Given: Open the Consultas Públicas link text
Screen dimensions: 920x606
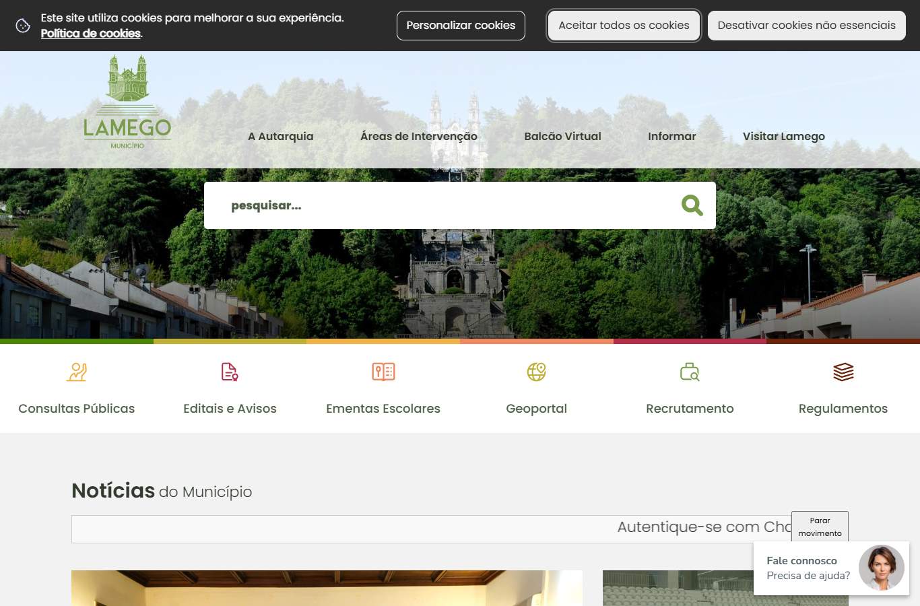Looking at the screenshot, I should (77, 409).
